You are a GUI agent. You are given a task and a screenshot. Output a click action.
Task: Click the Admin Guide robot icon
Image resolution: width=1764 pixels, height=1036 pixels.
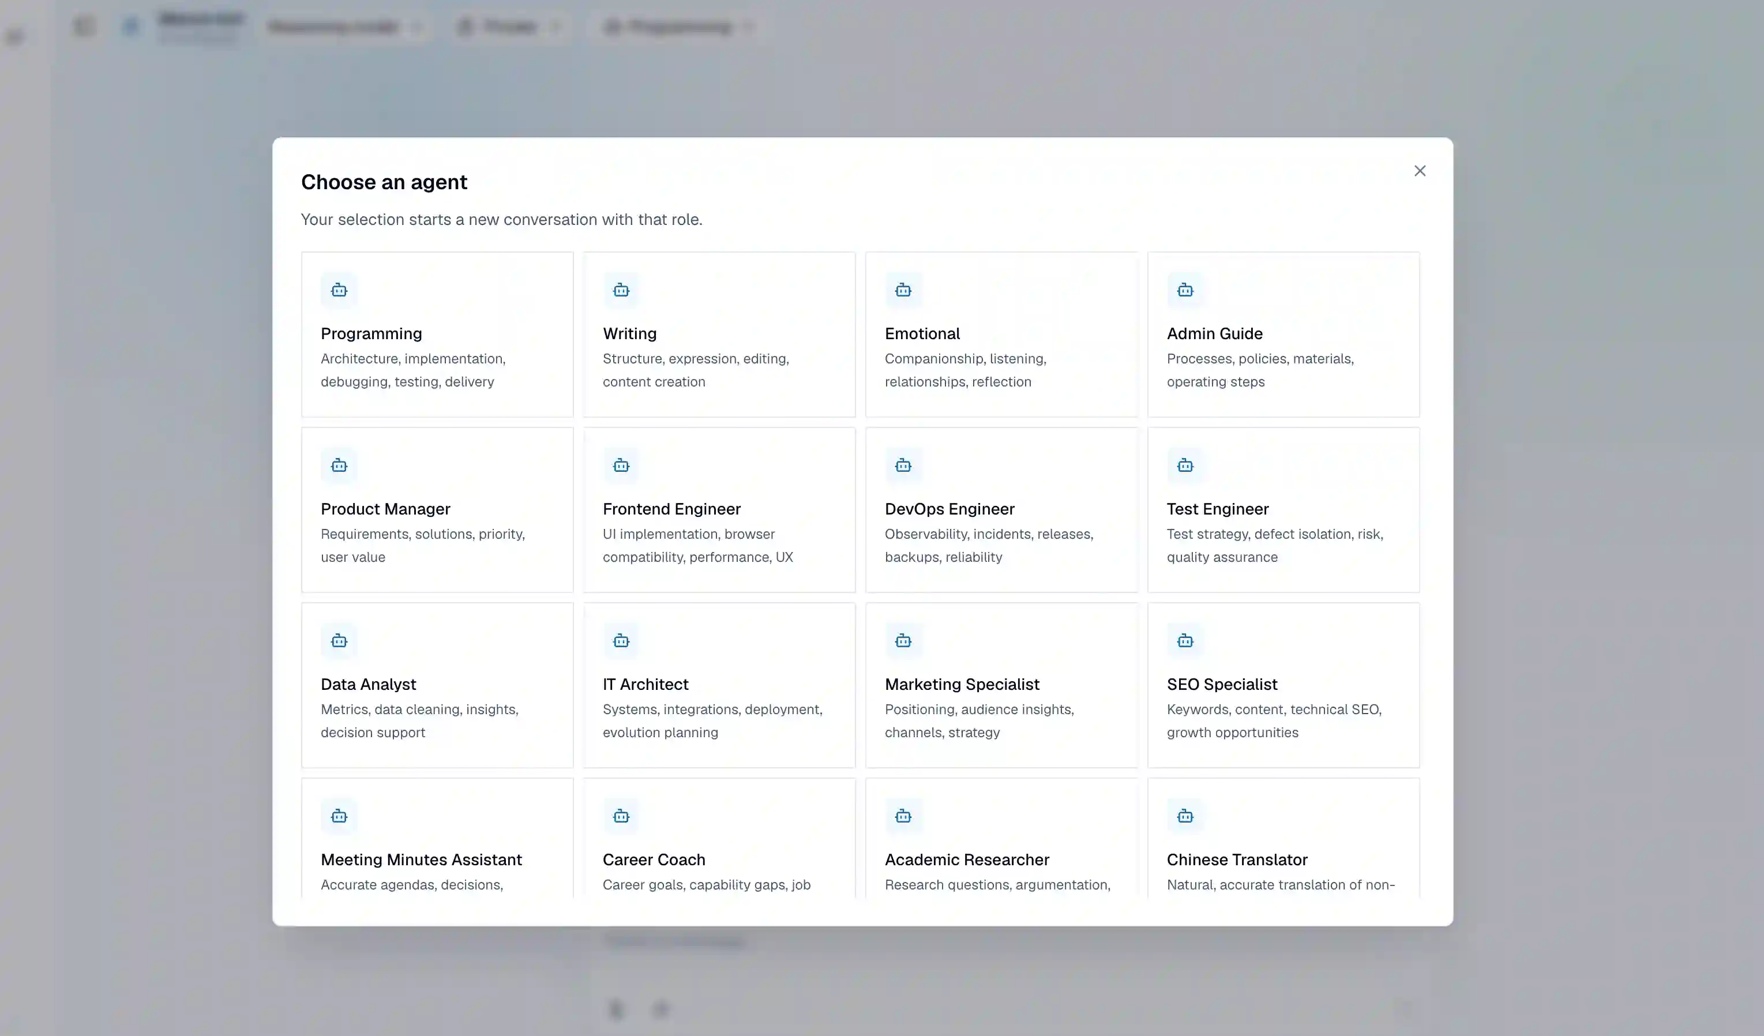(x=1185, y=290)
